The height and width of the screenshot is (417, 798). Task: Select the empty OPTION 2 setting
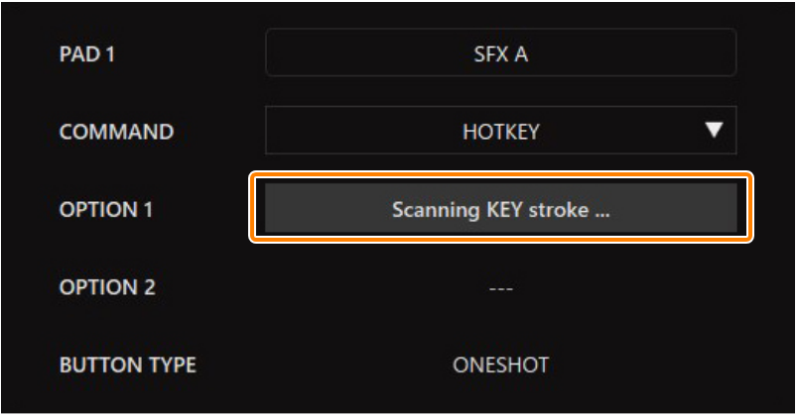(x=501, y=287)
